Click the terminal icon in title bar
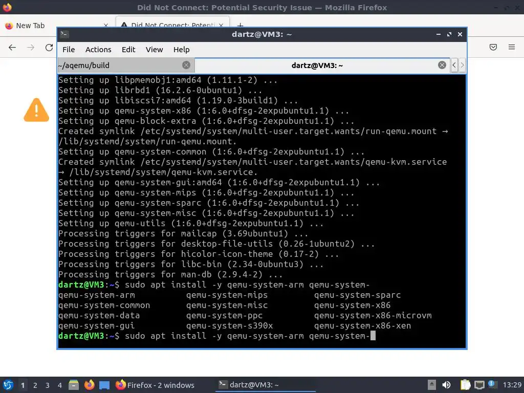Image resolution: width=524 pixels, height=393 pixels. [x=64, y=34]
